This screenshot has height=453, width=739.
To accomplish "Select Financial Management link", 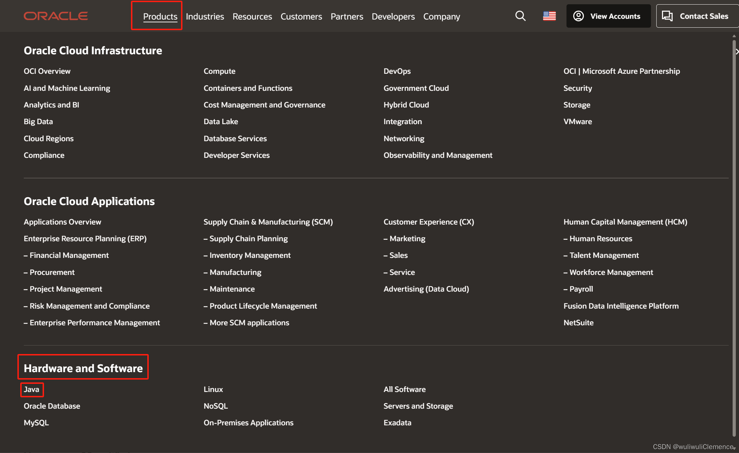I will pyautogui.click(x=66, y=255).
